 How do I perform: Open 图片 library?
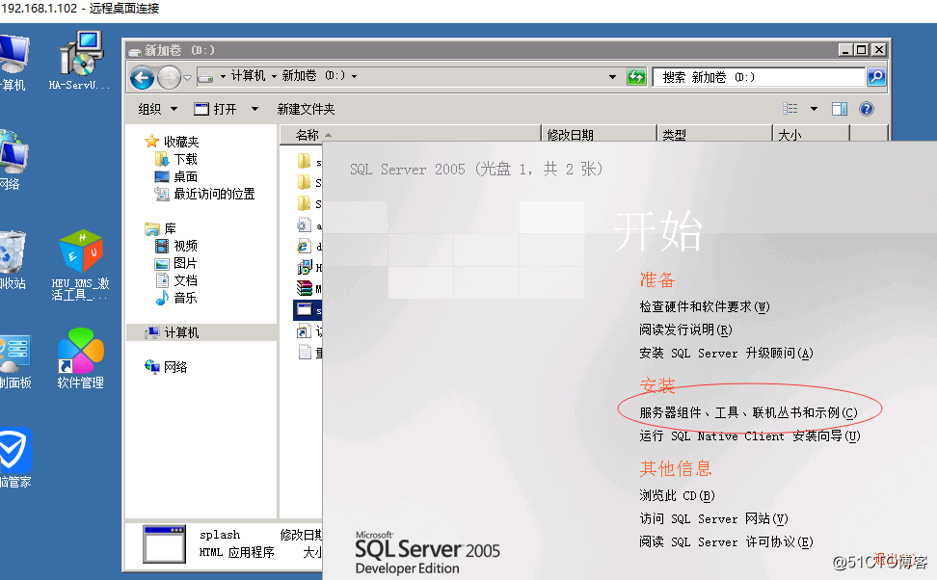(x=176, y=263)
